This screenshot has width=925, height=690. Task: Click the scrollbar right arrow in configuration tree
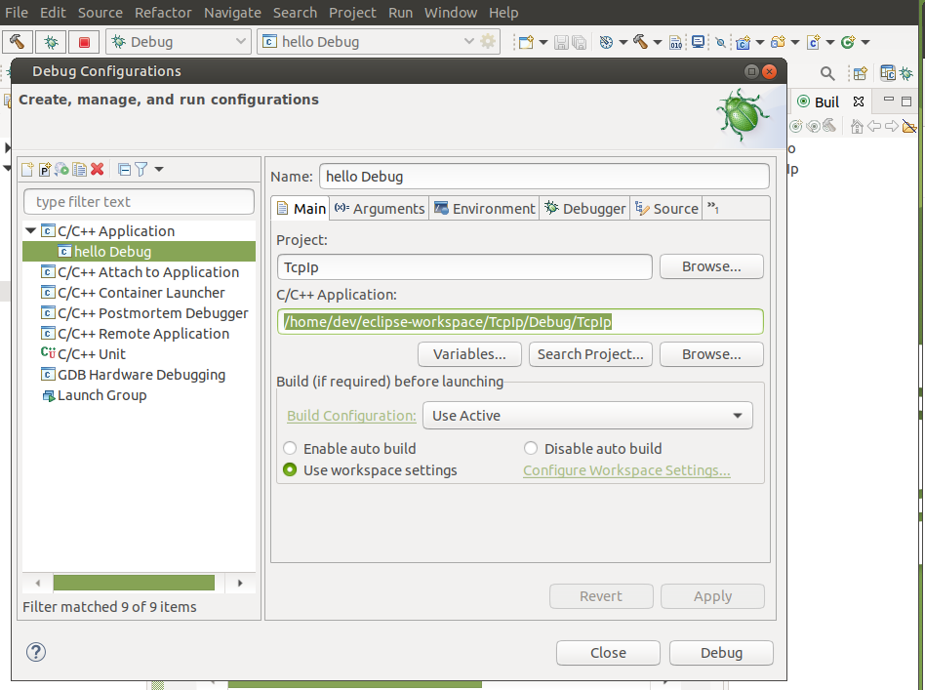pyautogui.click(x=240, y=583)
